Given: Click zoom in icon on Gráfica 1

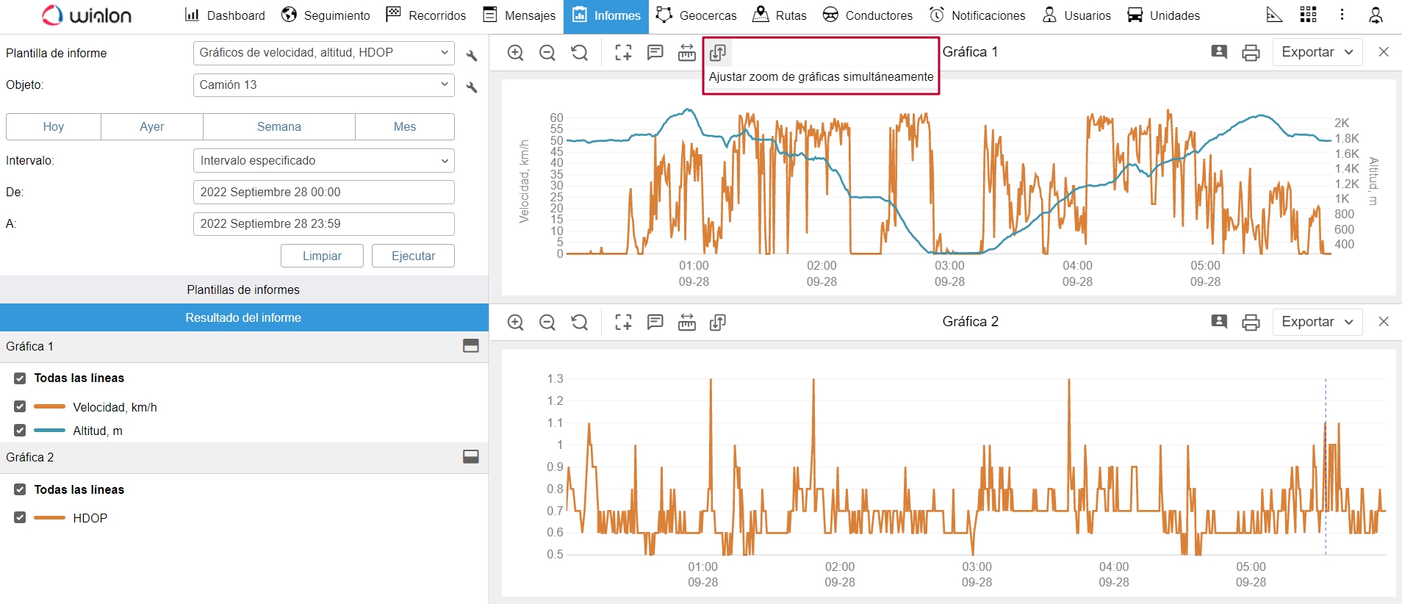Looking at the screenshot, I should (x=516, y=53).
